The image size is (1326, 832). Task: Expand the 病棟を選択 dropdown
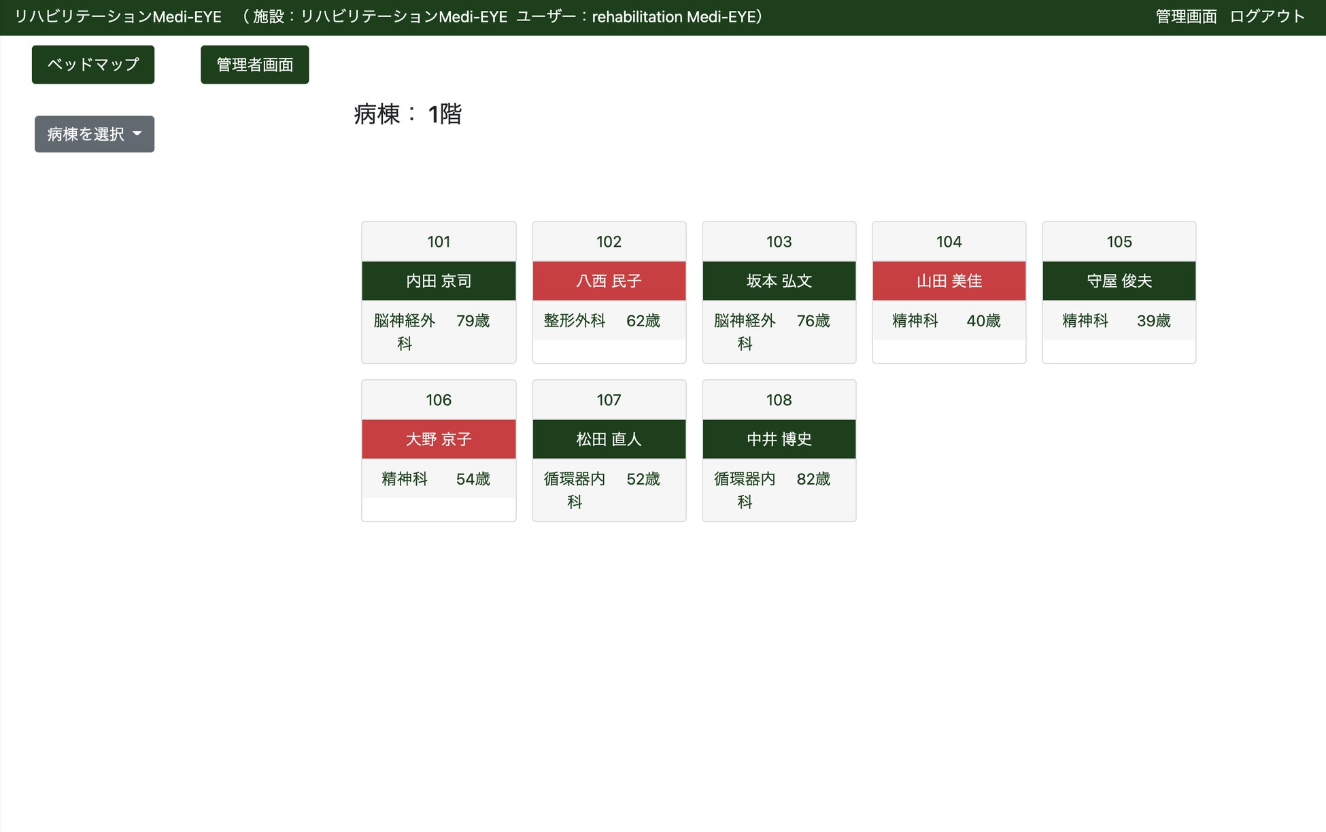[x=95, y=134]
